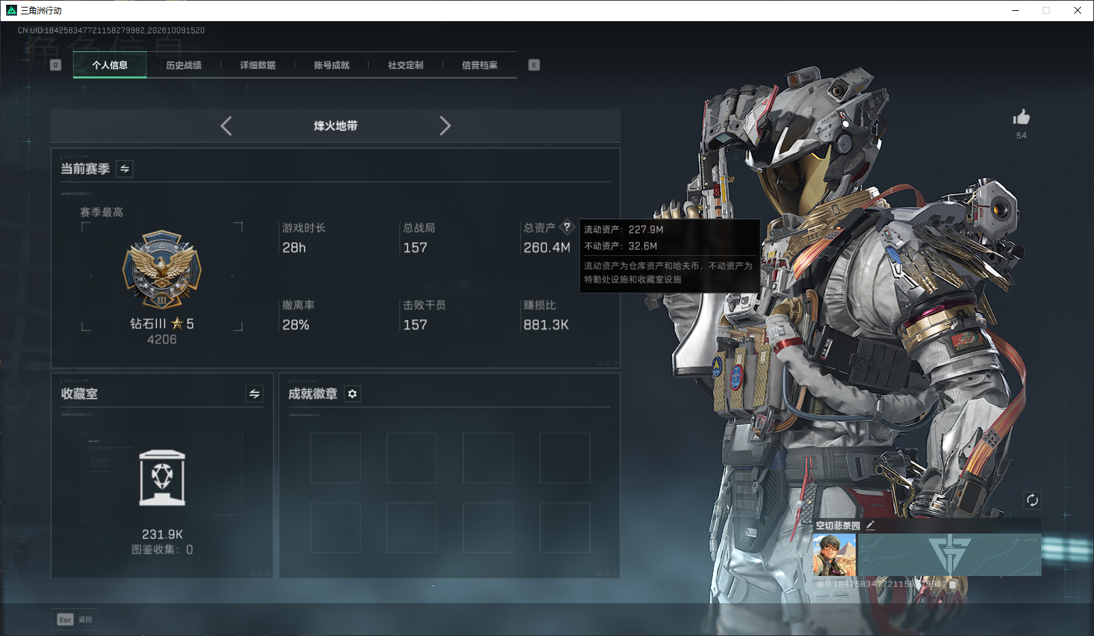Click the 收藏室 display case icon
The width and height of the screenshot is (1094, 636).
(162, 478)
